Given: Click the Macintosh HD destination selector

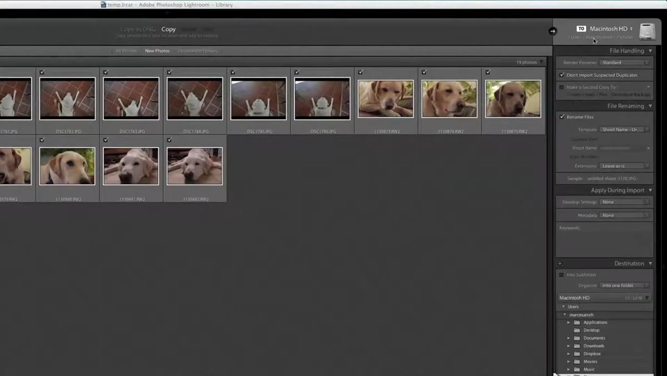Looking at the screenshot, I should coord(611,29).
